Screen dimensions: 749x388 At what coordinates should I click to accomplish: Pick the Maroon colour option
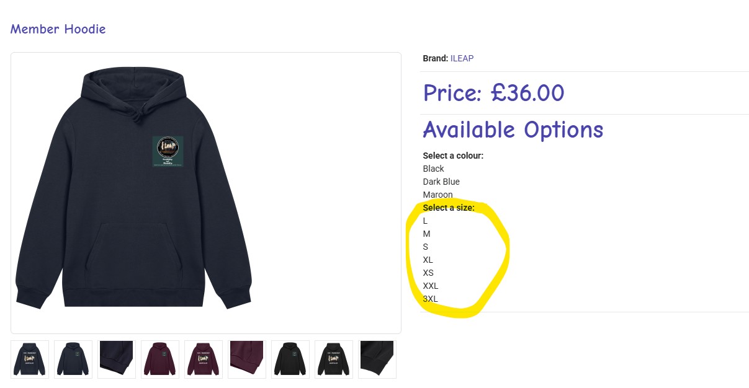[x=437, y=195]
